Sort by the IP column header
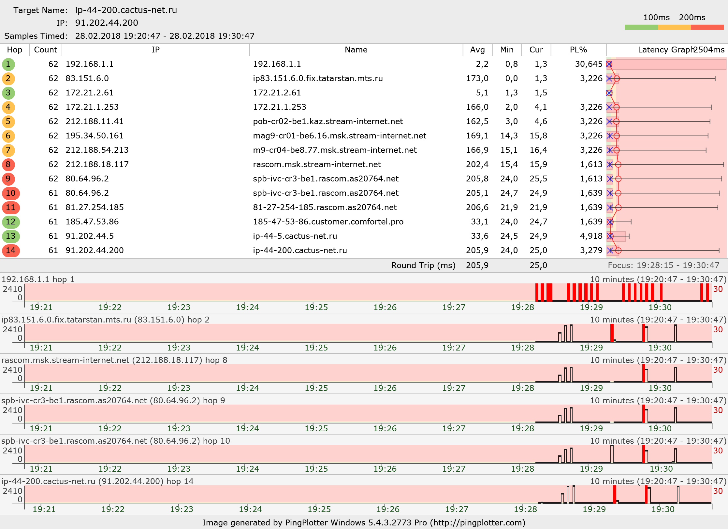Viewport: 728px width, 529px height. (x=155, y=50)
